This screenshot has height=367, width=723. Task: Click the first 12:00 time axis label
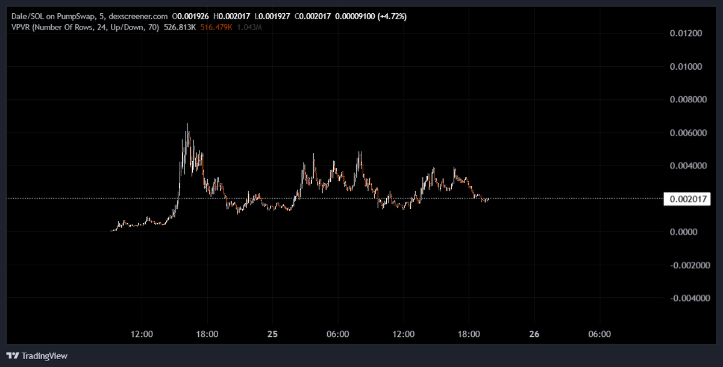click(x=141, y=333)
